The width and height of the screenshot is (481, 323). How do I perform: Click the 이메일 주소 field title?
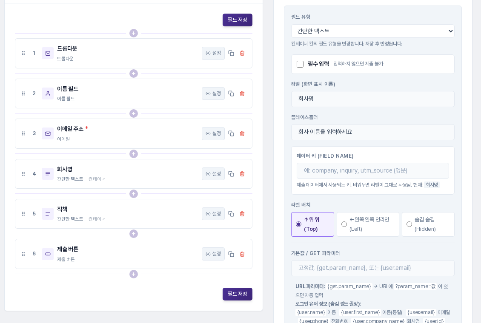70,129
